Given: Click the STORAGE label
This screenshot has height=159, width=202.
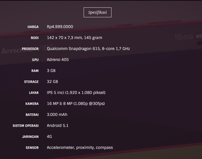Looking at the screenshot, I should pos(31,82).
